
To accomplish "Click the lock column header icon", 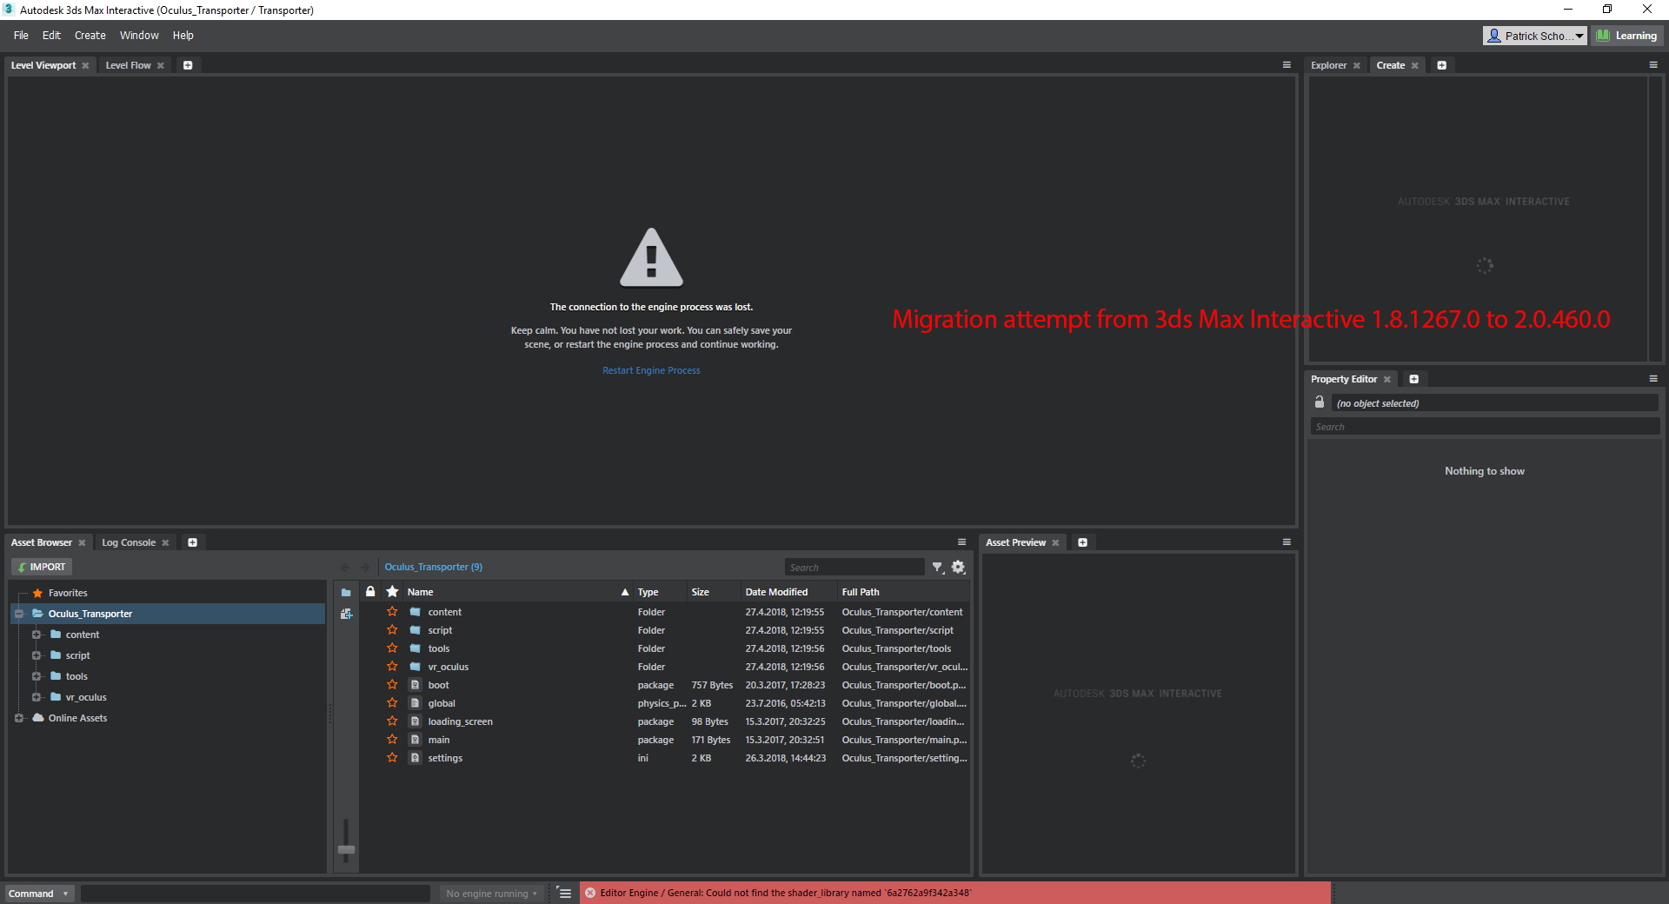I will pos(370,592).
